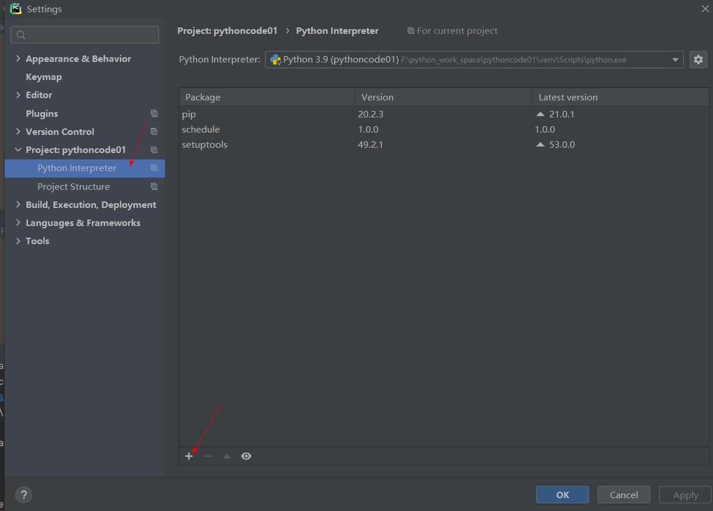Image resolution: width=713 pixels, height=511 pixels.
Task: Click the upgrade triangle icon in the package toolbar
Action: (x=226, y=456)
